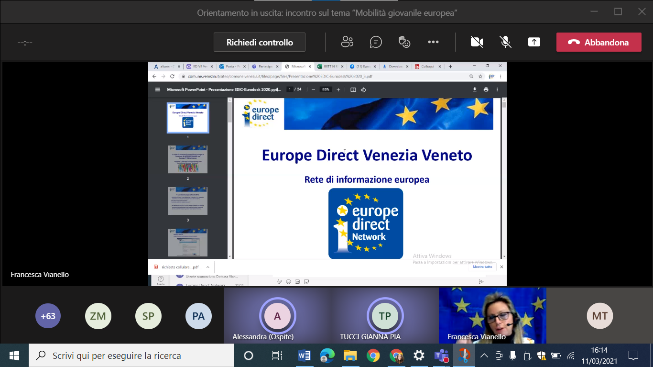Close the Chrome downloads bar
Screen dimensions: 653x367
tap(501, 267)
